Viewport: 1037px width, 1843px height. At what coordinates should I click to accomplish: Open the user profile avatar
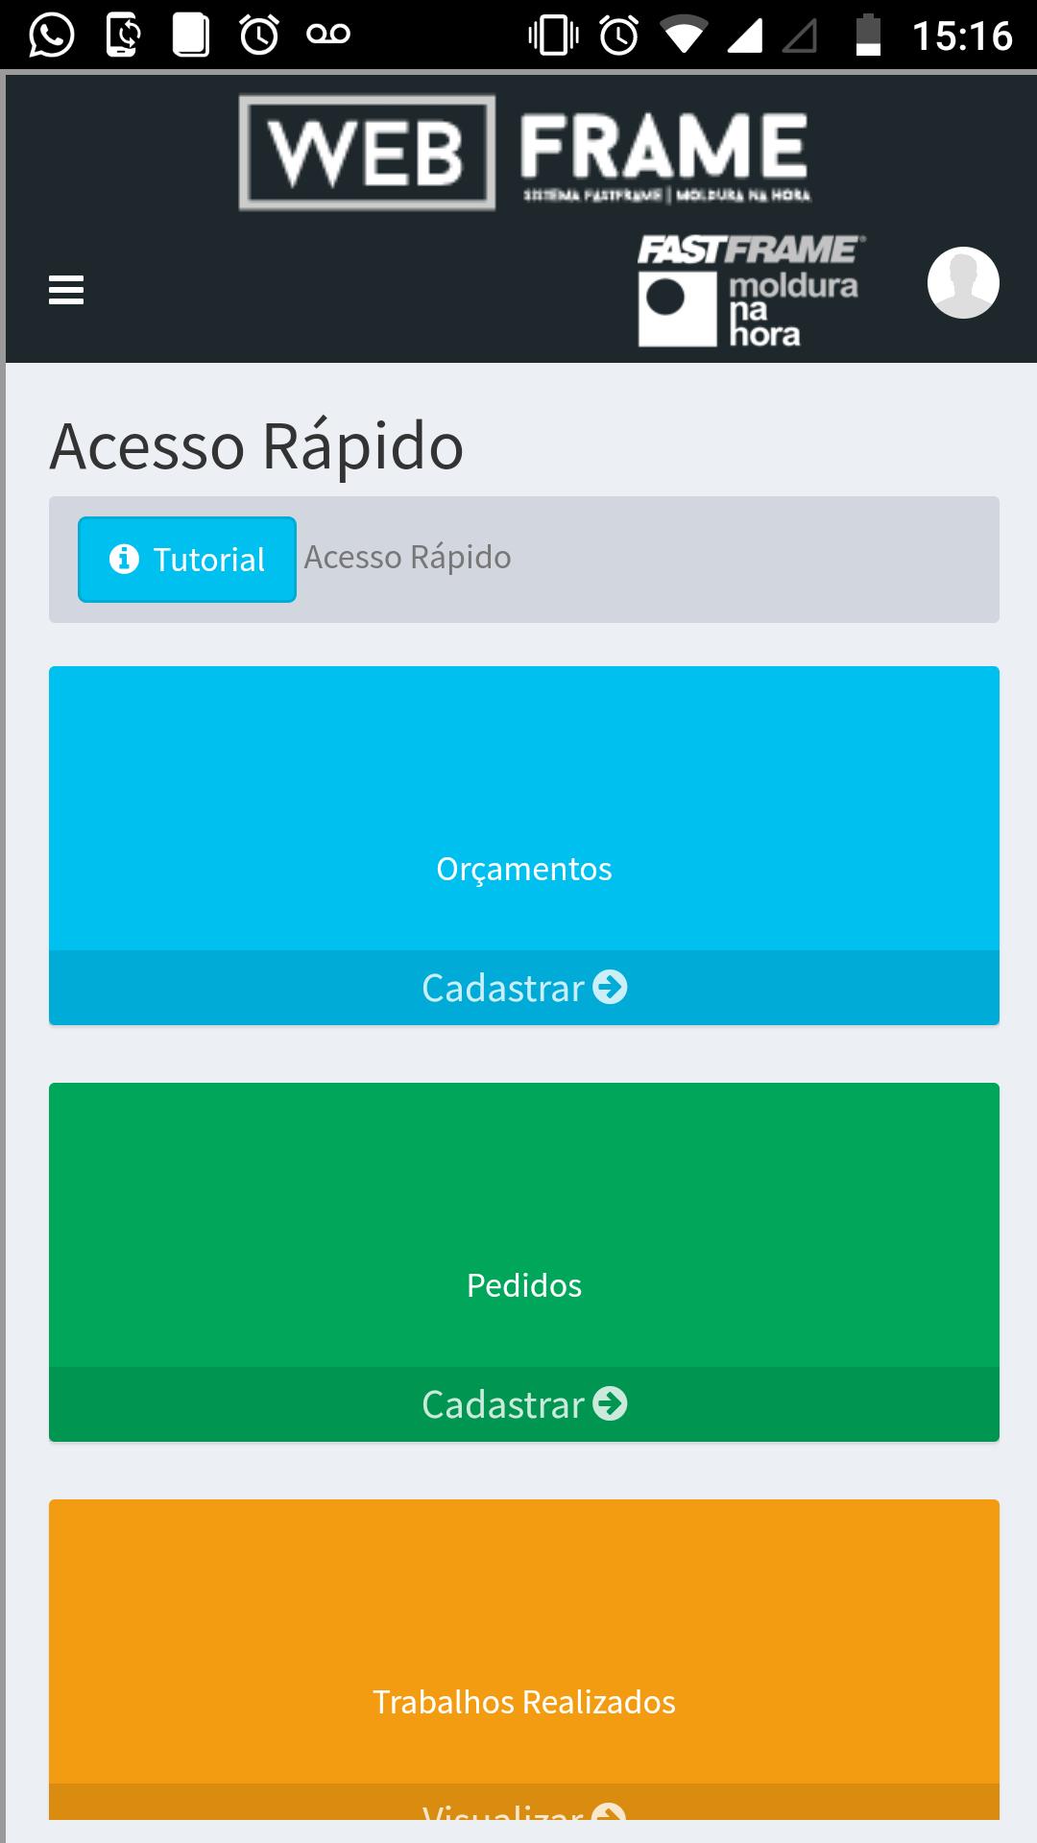point(963,282)
